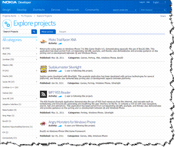Click the Share link
This screenshot has width=175, height=147.
click(163, 16)
